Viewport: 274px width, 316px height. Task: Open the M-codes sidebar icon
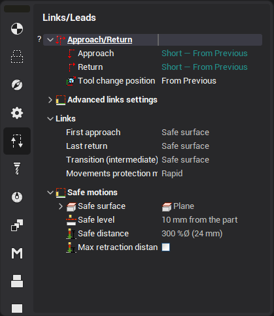pyautogui.click(x=17, y=253)
